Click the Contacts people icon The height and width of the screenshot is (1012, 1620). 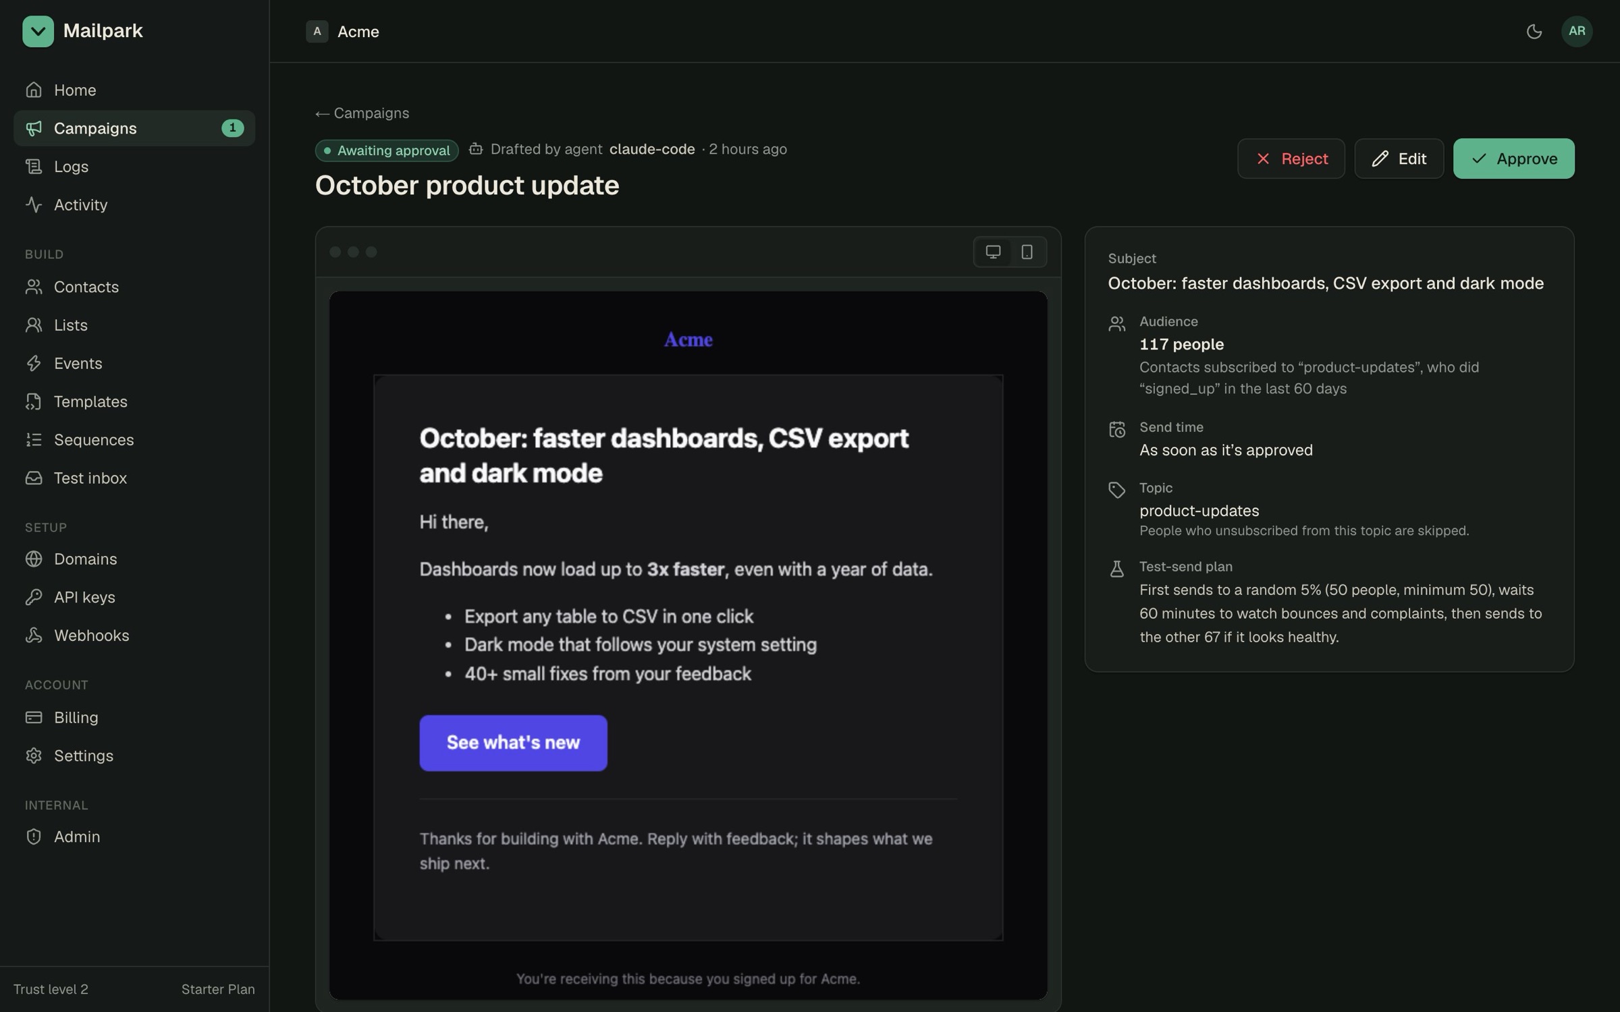point(34,287)
